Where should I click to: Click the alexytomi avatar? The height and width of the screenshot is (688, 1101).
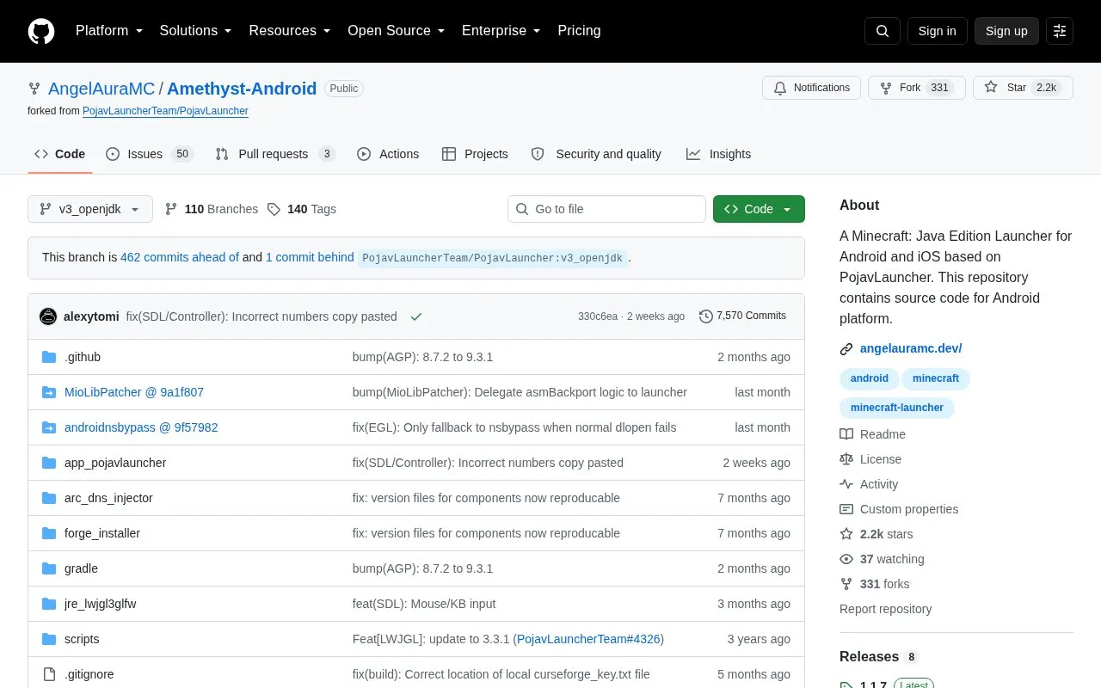[48, 316]
